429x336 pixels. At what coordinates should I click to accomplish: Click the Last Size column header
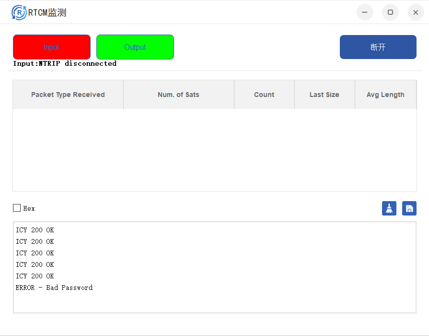[325, 95]
